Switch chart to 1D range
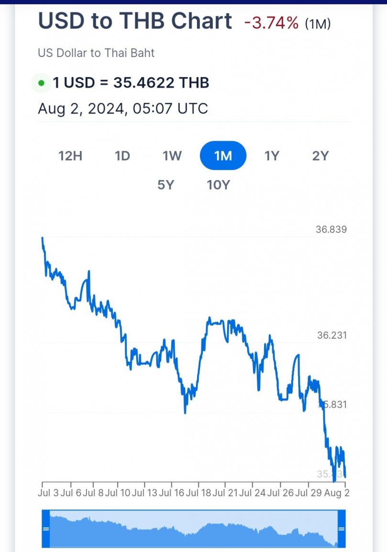This screenshot has height=552, width=387. tap(122, 156)
